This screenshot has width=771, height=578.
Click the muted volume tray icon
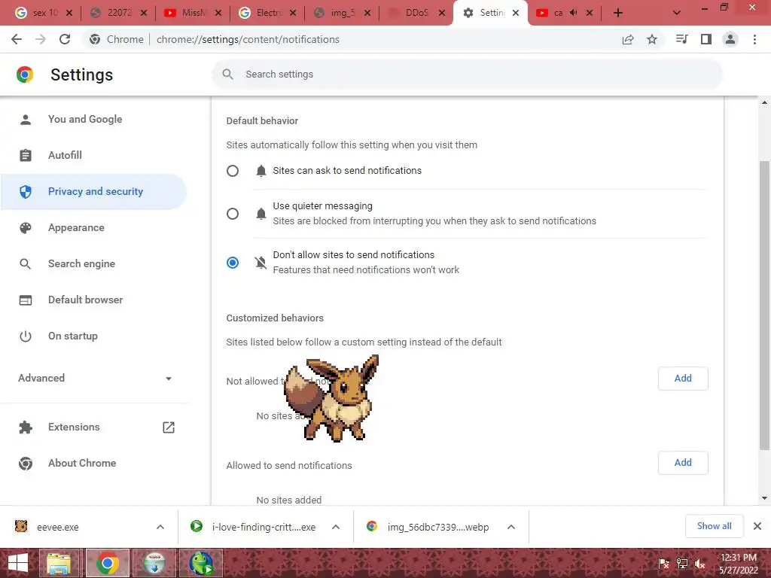[x=700, y=564]
